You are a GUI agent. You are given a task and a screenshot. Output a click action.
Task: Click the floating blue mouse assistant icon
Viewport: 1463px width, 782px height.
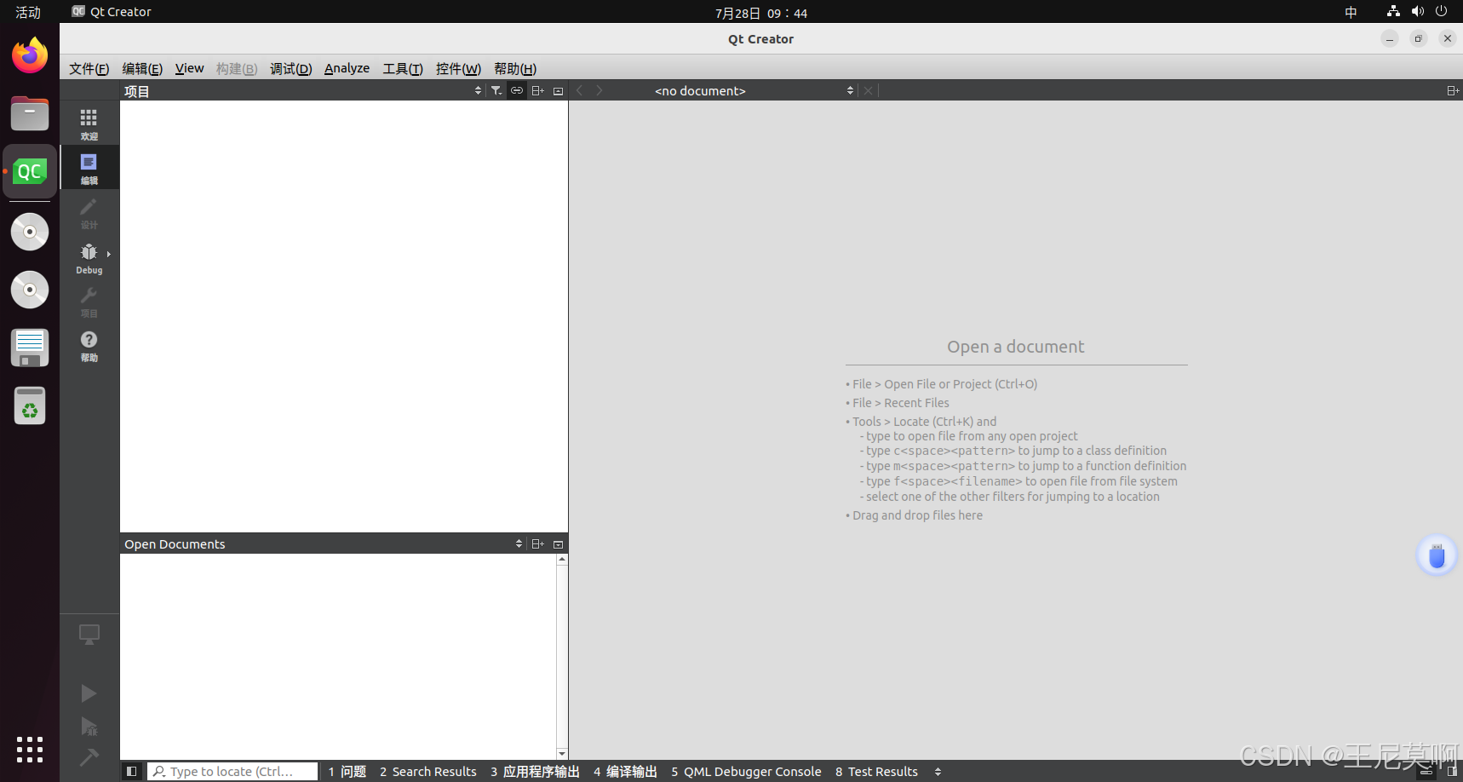click(1437, 555)
